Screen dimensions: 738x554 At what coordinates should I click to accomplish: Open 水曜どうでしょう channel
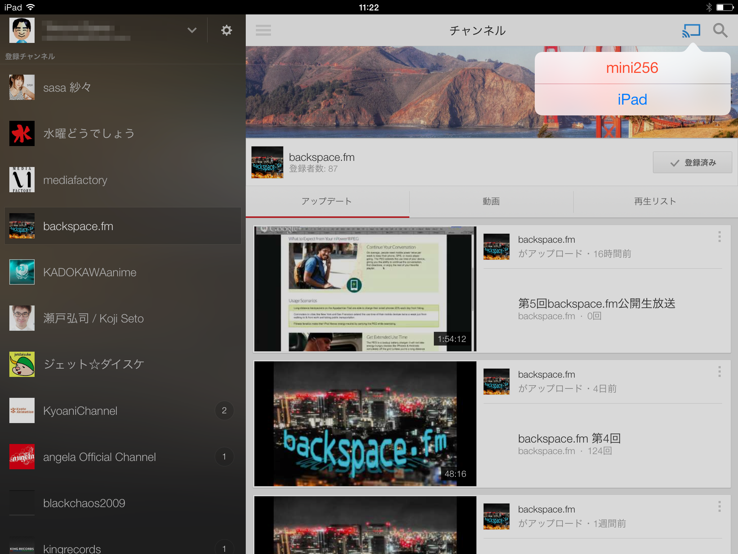coord(123,133)
